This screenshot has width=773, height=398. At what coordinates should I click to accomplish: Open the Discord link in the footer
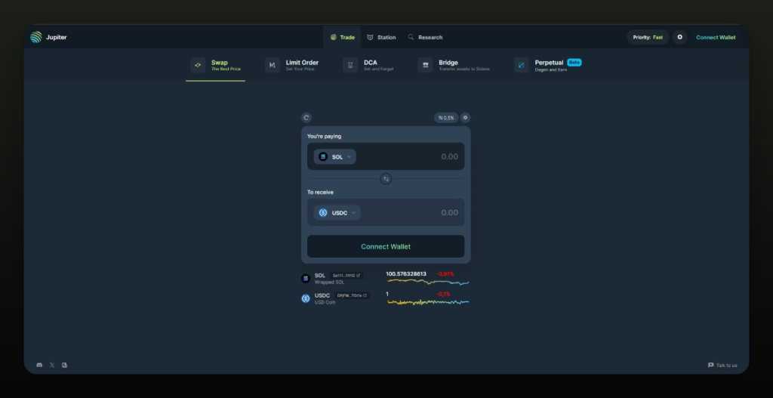[39, 365]
